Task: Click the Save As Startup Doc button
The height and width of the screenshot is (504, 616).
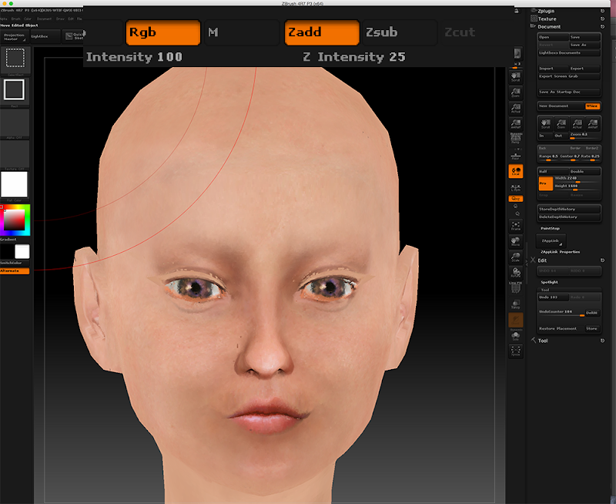Action: (x=568, y=92)
